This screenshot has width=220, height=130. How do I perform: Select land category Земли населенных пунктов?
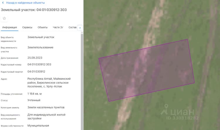(x=46, y=107)
